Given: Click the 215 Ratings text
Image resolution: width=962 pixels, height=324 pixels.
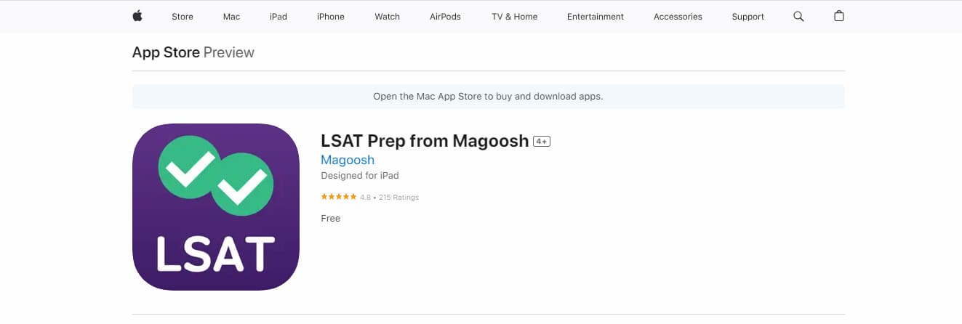Looking at the screenshot, I should point(398,198).
